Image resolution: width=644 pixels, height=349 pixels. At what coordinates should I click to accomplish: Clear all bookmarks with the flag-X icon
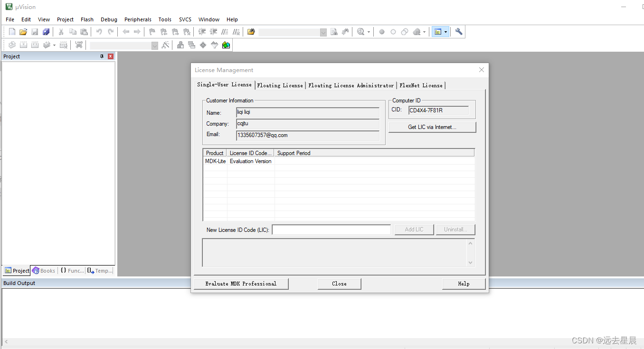[x=187, y=32]
